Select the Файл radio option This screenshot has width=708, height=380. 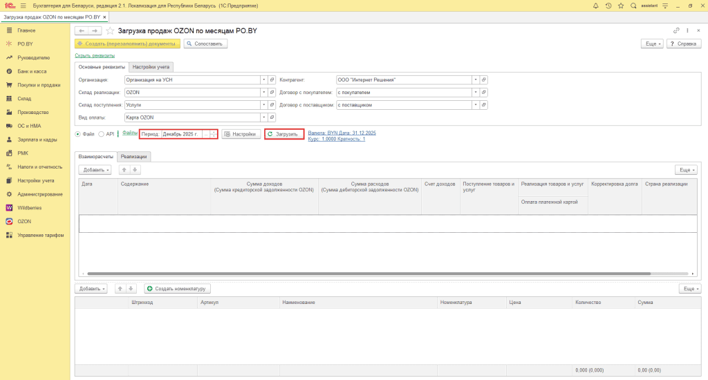point(77,134)
